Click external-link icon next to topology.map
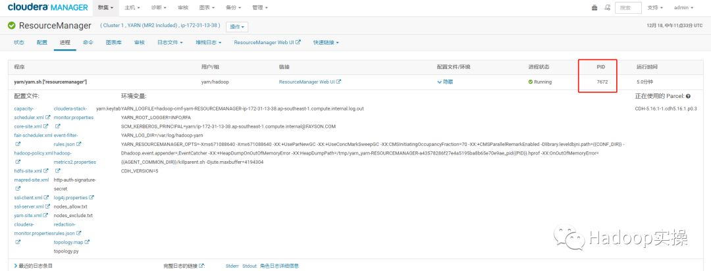 [87, 243]
